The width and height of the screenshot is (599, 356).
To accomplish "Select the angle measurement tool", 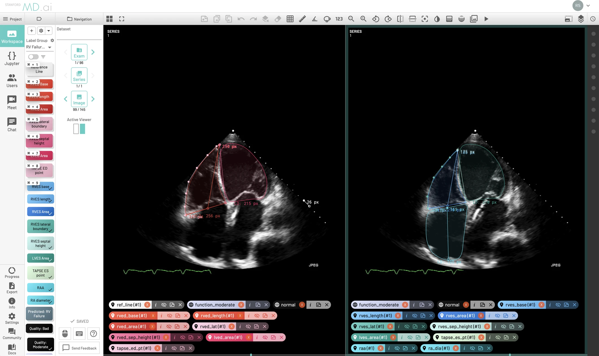I will [x=314, y=19].
